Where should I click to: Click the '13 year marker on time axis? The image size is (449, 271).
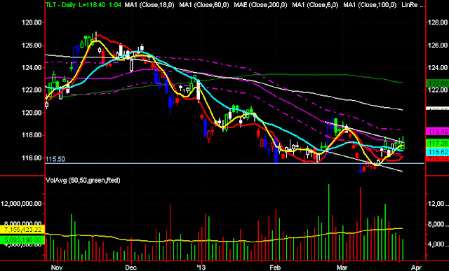click(x=201, y=266)
